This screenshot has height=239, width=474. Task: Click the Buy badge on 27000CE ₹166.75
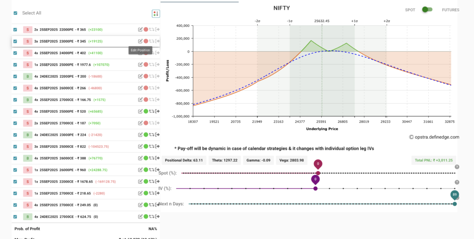click(28, 100)
